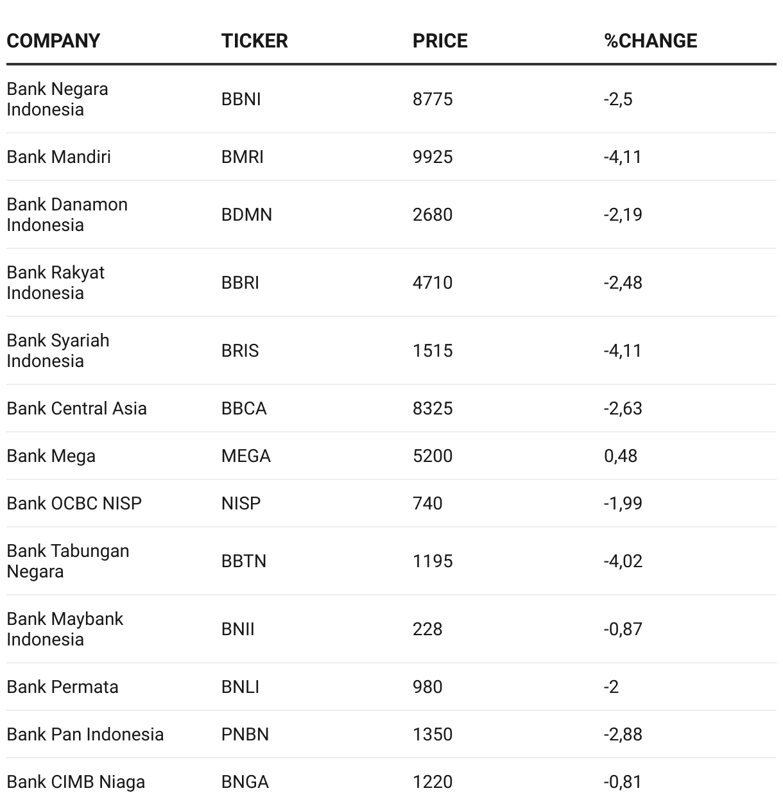This screenshot has height=811, width=783.
Task: Select the Bank Central Asia company name
Action: pos(76,408)
